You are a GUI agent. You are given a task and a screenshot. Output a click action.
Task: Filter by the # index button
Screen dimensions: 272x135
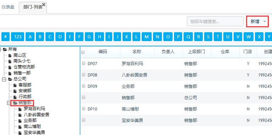coord(6,37)
